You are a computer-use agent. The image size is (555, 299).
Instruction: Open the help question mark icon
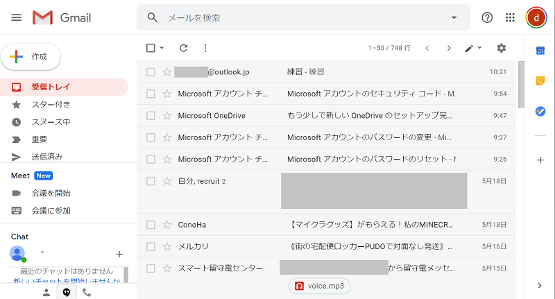487,17
